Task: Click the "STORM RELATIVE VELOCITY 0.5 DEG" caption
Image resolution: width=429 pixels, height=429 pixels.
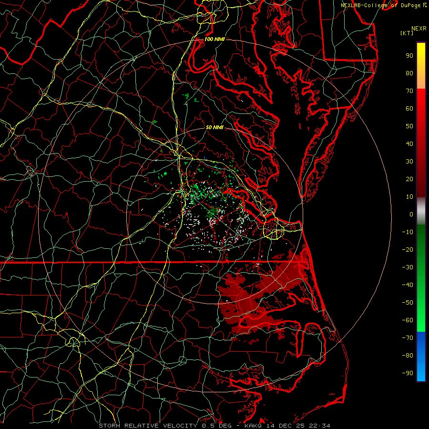Action: pyautogui.click(x=165, y=426)
